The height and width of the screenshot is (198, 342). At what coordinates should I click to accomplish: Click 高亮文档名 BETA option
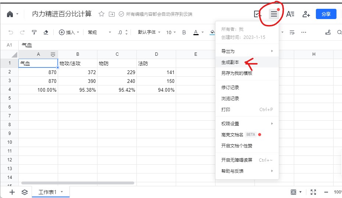(x=247, y=135)
